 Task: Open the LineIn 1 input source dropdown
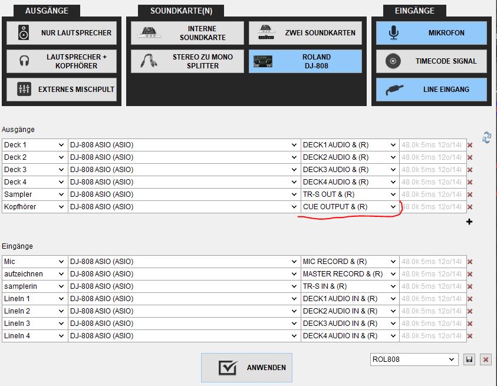click(x=35, y=299)
